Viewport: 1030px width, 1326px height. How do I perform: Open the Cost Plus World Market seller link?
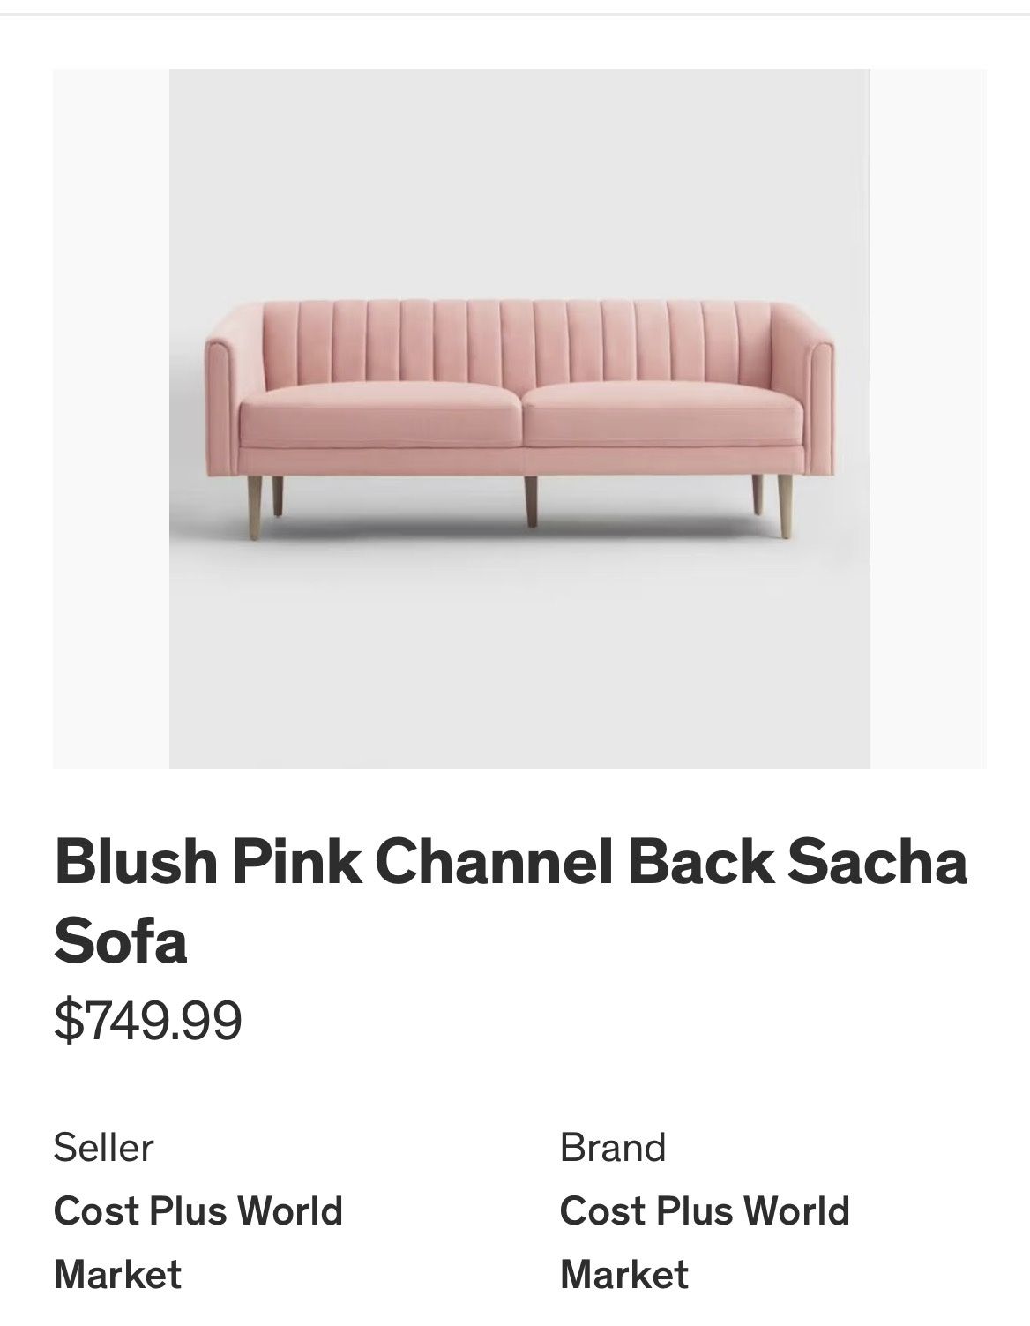(198, 1210)
